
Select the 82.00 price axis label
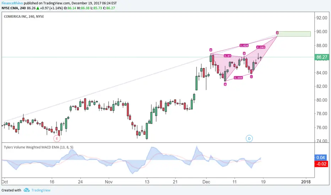tap(322, 86)
